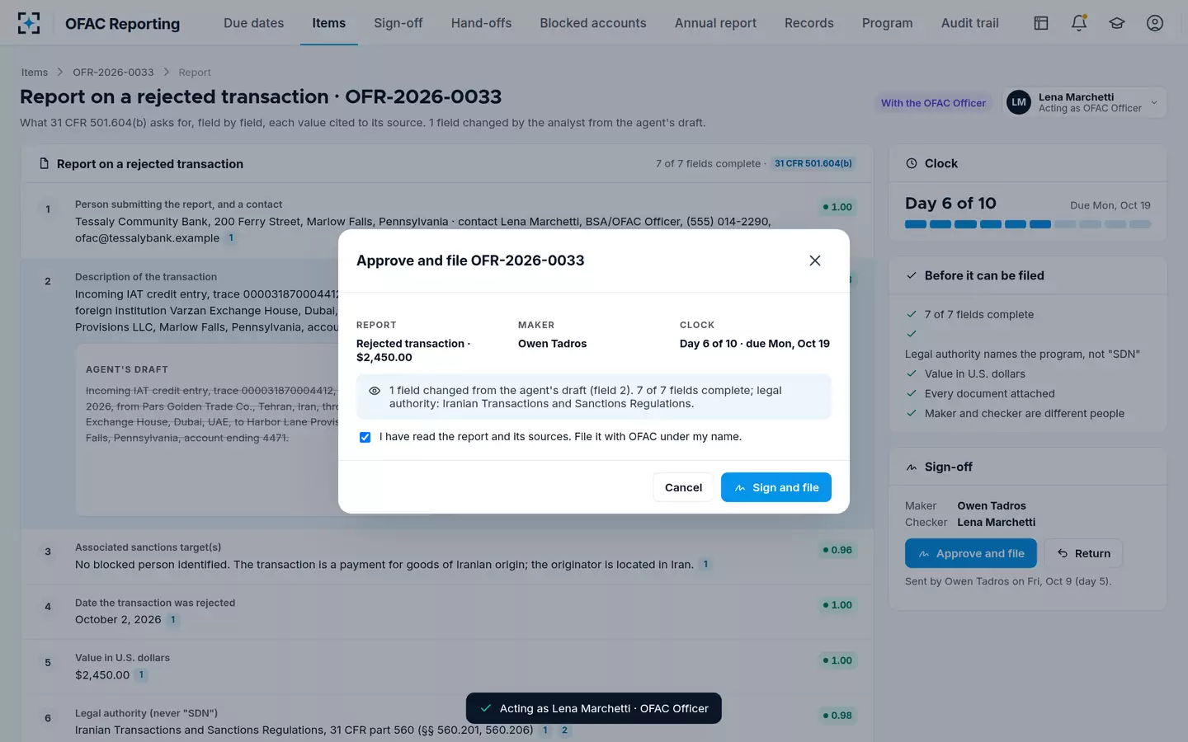This screenshot has height=742, width=1188.
Task: Untick the 'I have read the report' checkbox
Action: (x=365, y=437)
